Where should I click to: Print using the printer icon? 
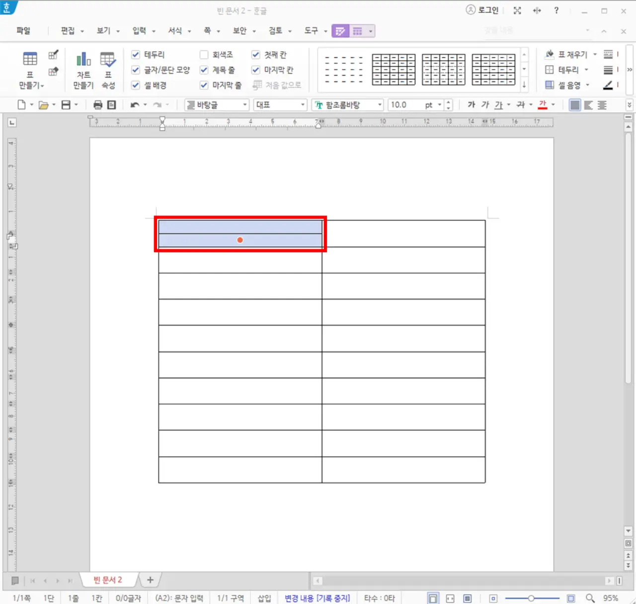97,105
